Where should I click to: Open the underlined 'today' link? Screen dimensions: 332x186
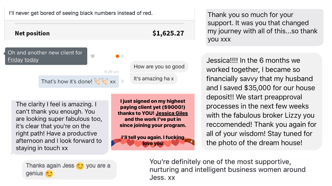[x=31, y=60]
